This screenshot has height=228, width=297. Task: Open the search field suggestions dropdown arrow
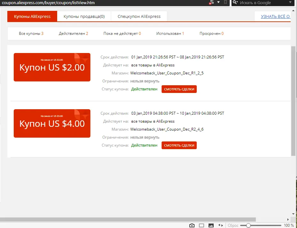(290, 2)
